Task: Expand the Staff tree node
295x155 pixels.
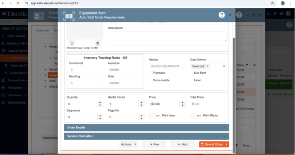Action: tap(45, 81)
